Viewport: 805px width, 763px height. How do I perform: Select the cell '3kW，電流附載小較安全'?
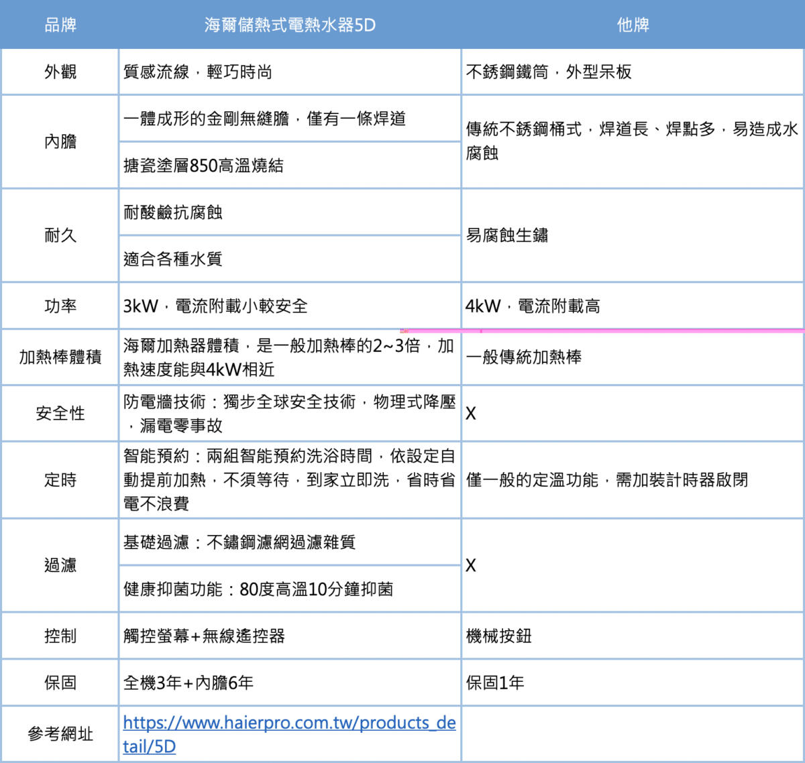(290, 306)
